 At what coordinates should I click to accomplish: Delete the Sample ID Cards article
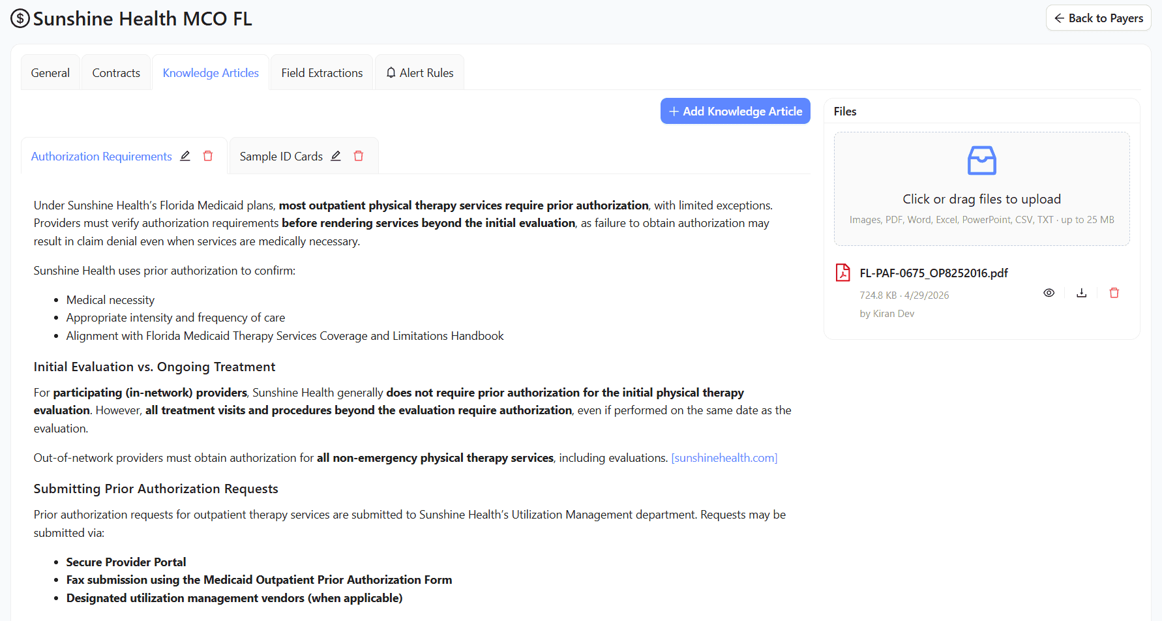[359, 156]
